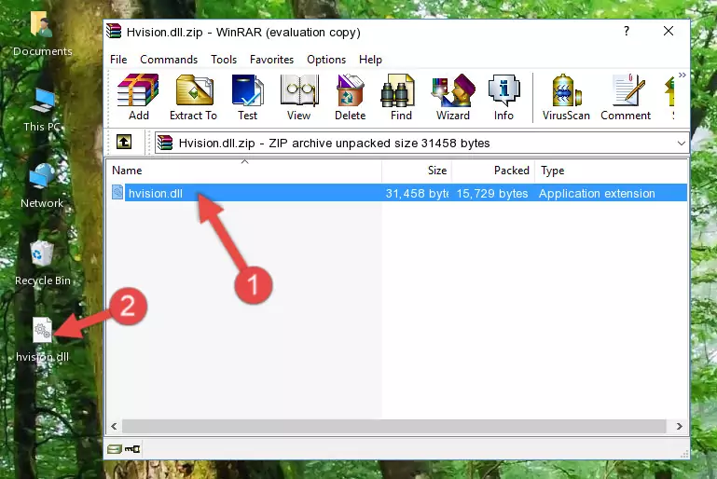Image resolution: width=717 pixels, height=479 pixels.
Task: Click the drive icon in status bar
Action: pos(115,449)
